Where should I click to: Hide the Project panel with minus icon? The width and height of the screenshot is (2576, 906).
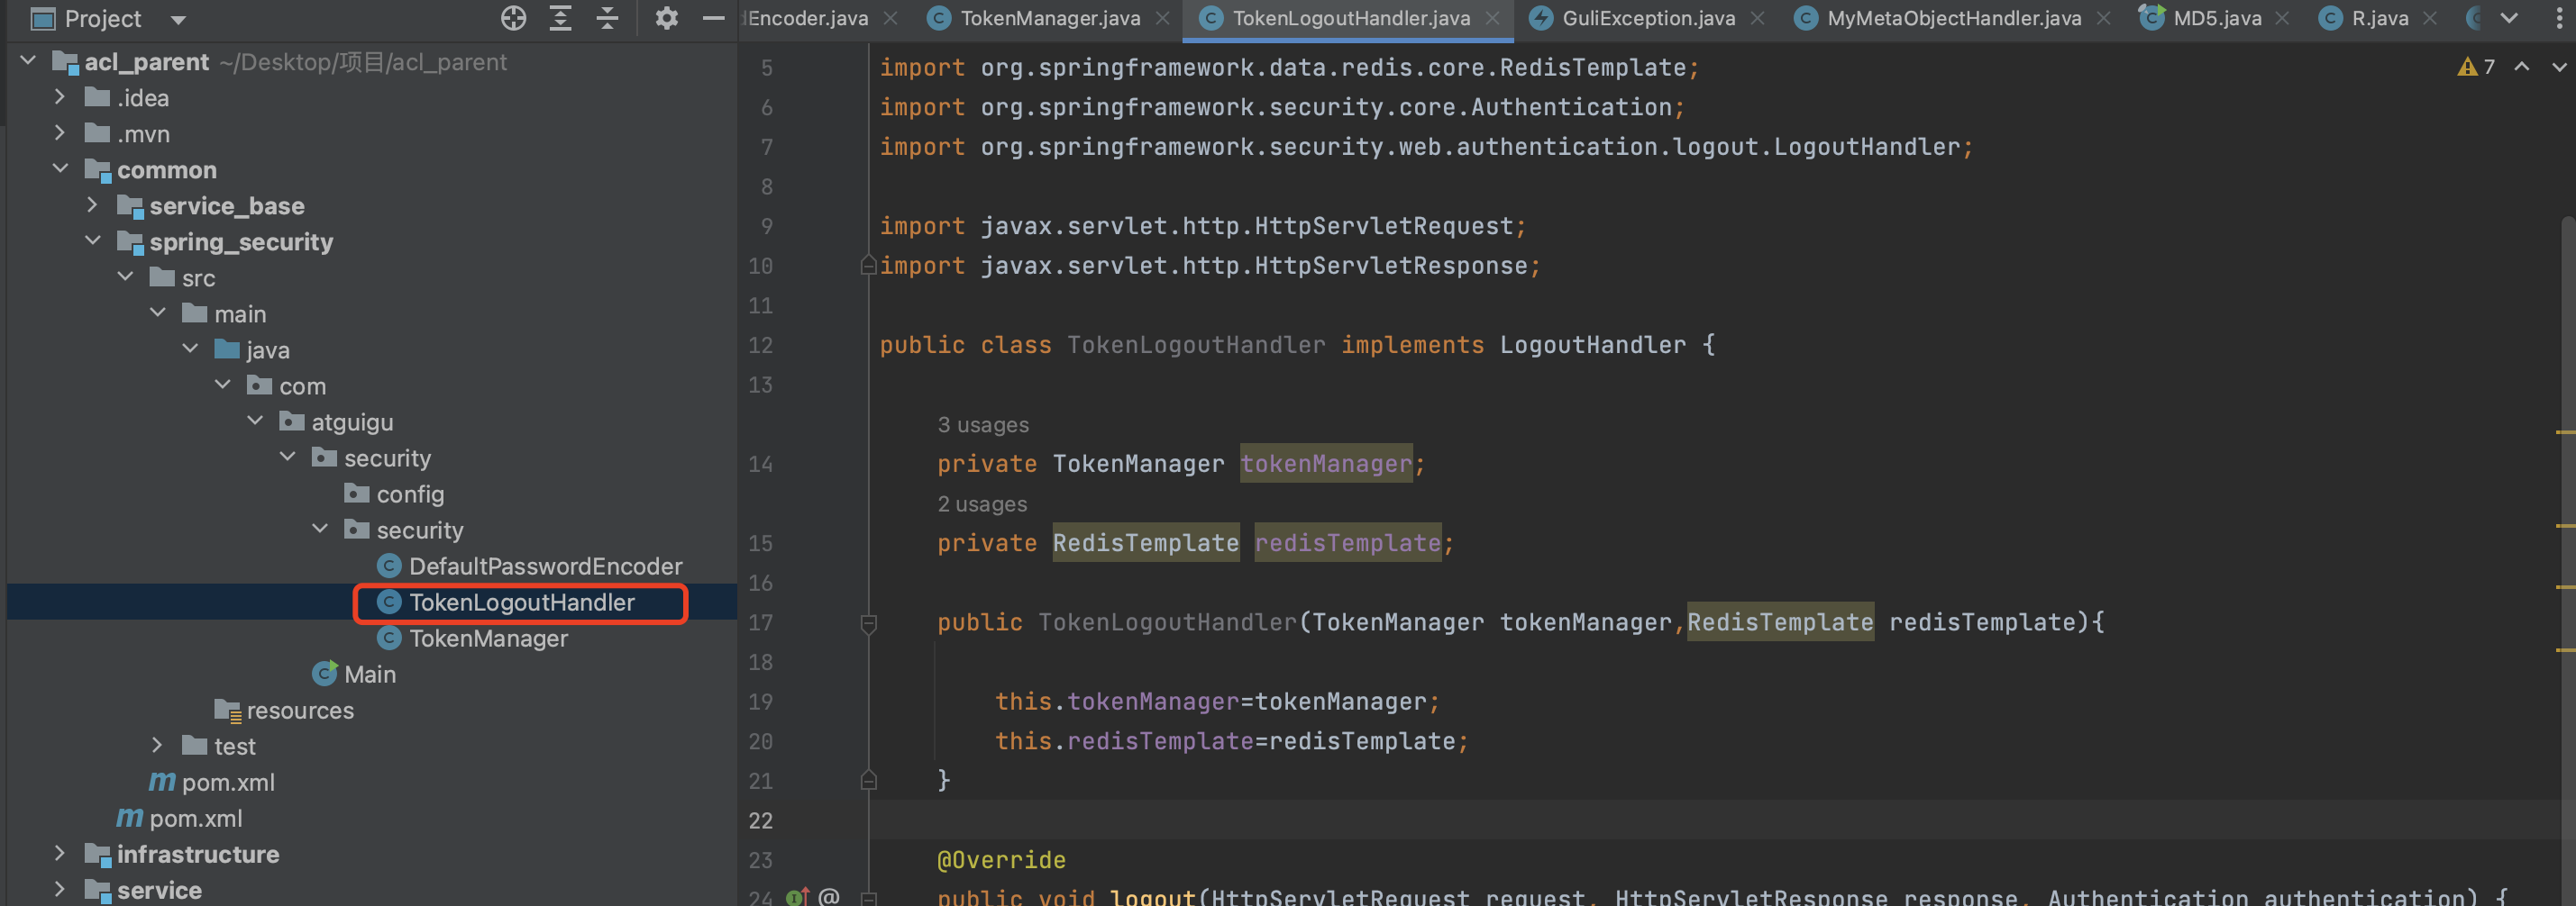pos(713,18)
